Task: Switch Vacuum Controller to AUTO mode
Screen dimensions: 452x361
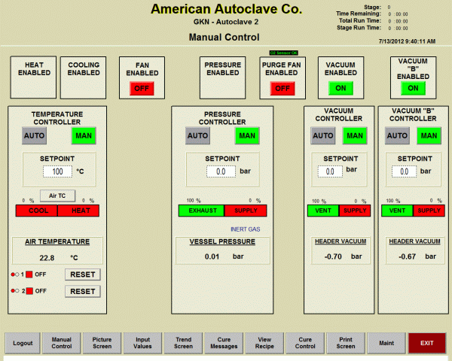Action: (x=323, y=136)
